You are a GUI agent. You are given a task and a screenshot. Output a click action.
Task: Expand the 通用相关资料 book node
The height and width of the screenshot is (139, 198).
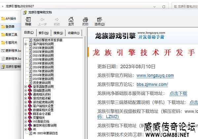tap(26, 94)
